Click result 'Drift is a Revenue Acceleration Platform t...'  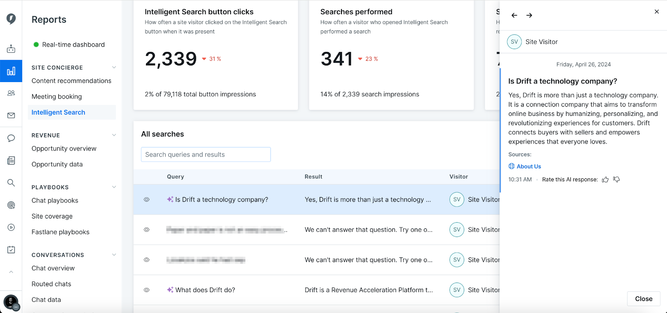(369, 290)
